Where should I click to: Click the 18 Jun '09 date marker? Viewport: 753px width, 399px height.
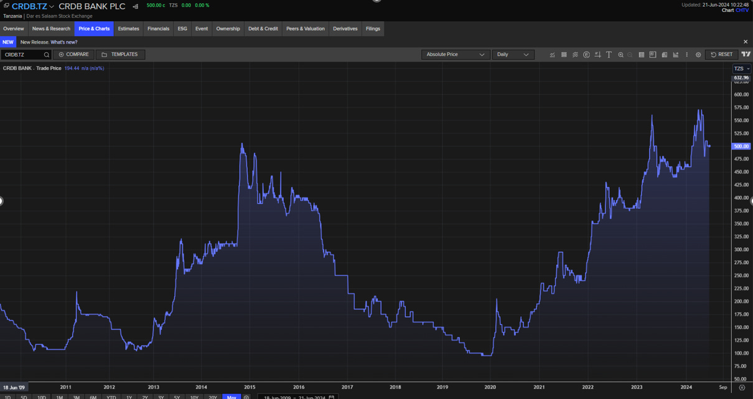(14, 387)
